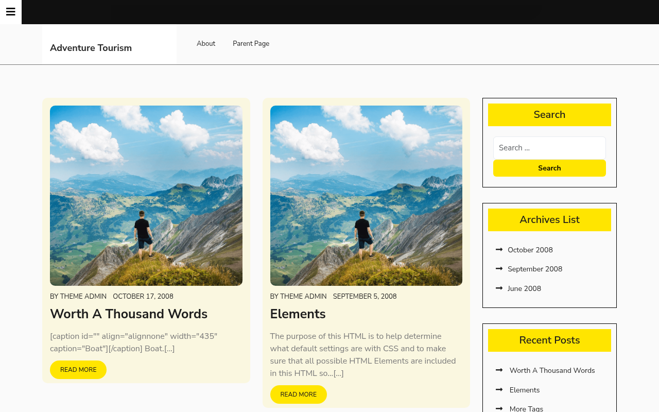Screen dimensions: 659x412
Task: Click arrow icon beside More Tags
Action: 499,409
